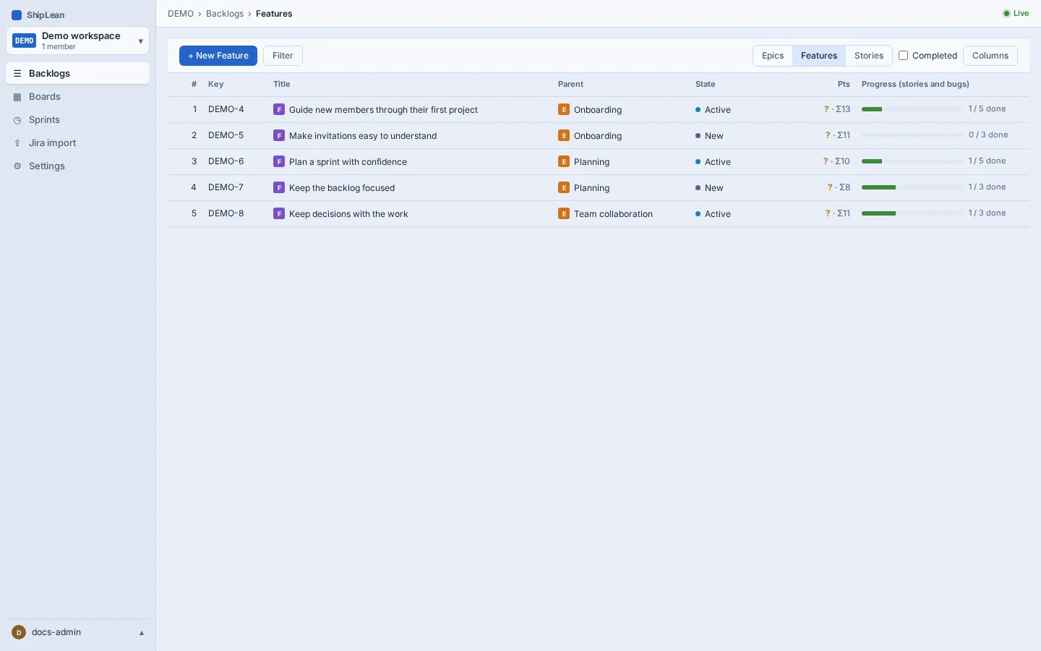Viewport: 1041px width, 651px height.
Task: Click the epic icon in DEMO-6's Parent cell
Action: [564, 162]
